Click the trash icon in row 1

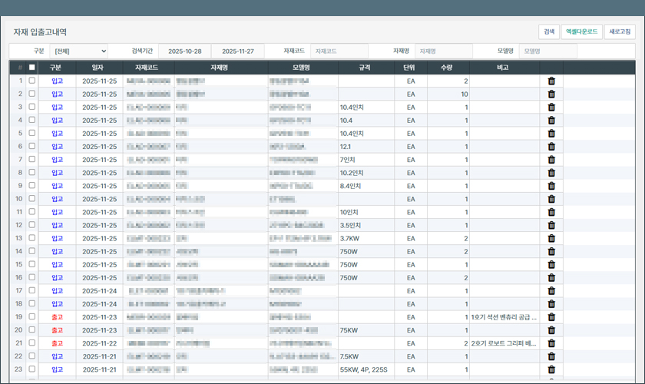[551, 81]
